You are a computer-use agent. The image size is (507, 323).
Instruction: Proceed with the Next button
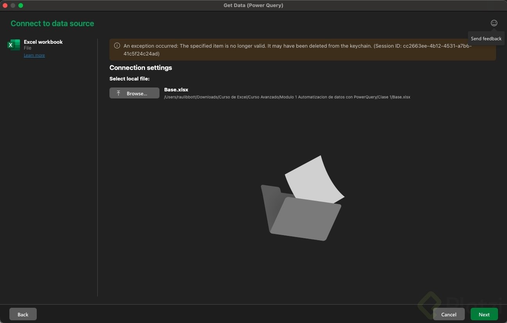[484, 314]
